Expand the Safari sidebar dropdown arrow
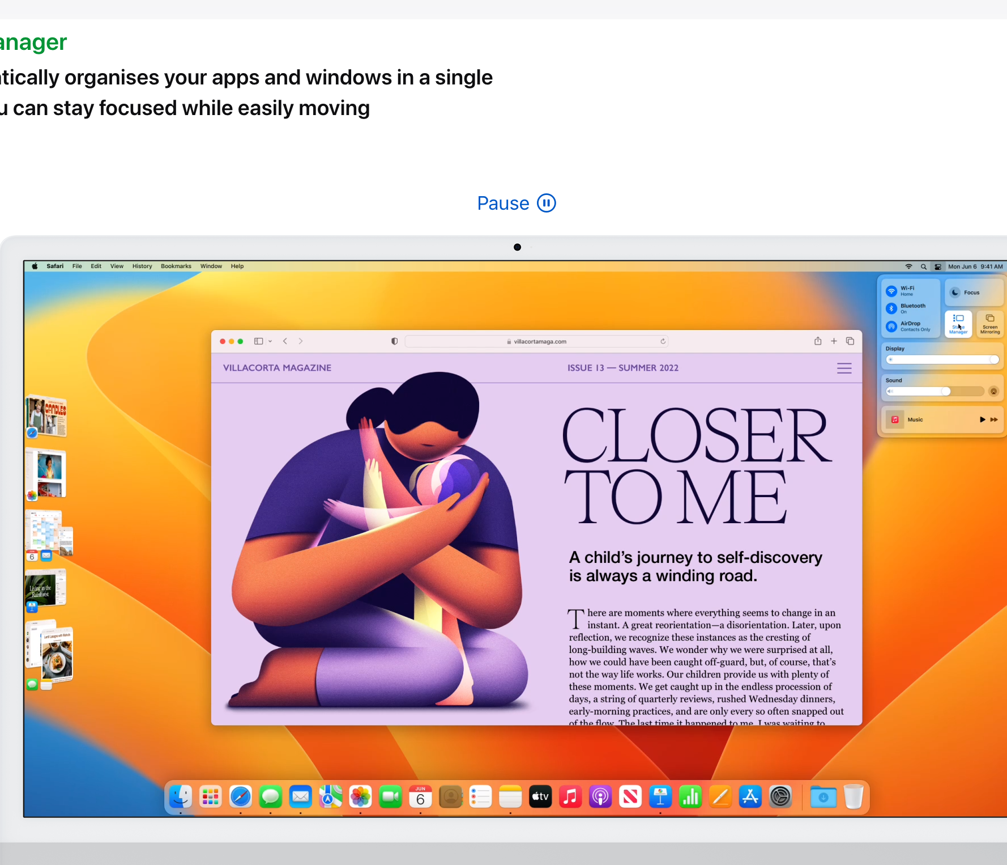This screenshot has width=1007, height=865. pyautogui.click(x=270, y=341)
